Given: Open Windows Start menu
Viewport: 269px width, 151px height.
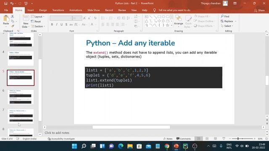Looking at the screenshot, I should 74,146.
